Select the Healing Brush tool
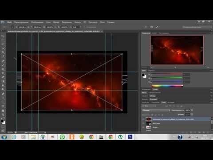The width and height of the screenshot is (213, 160). pos(3,61)
